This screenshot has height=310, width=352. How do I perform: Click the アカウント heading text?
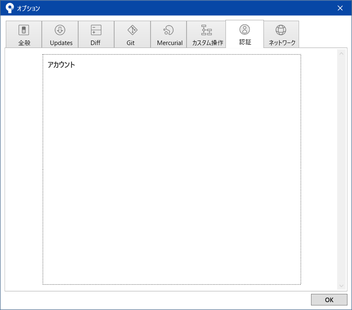(61, 65)
